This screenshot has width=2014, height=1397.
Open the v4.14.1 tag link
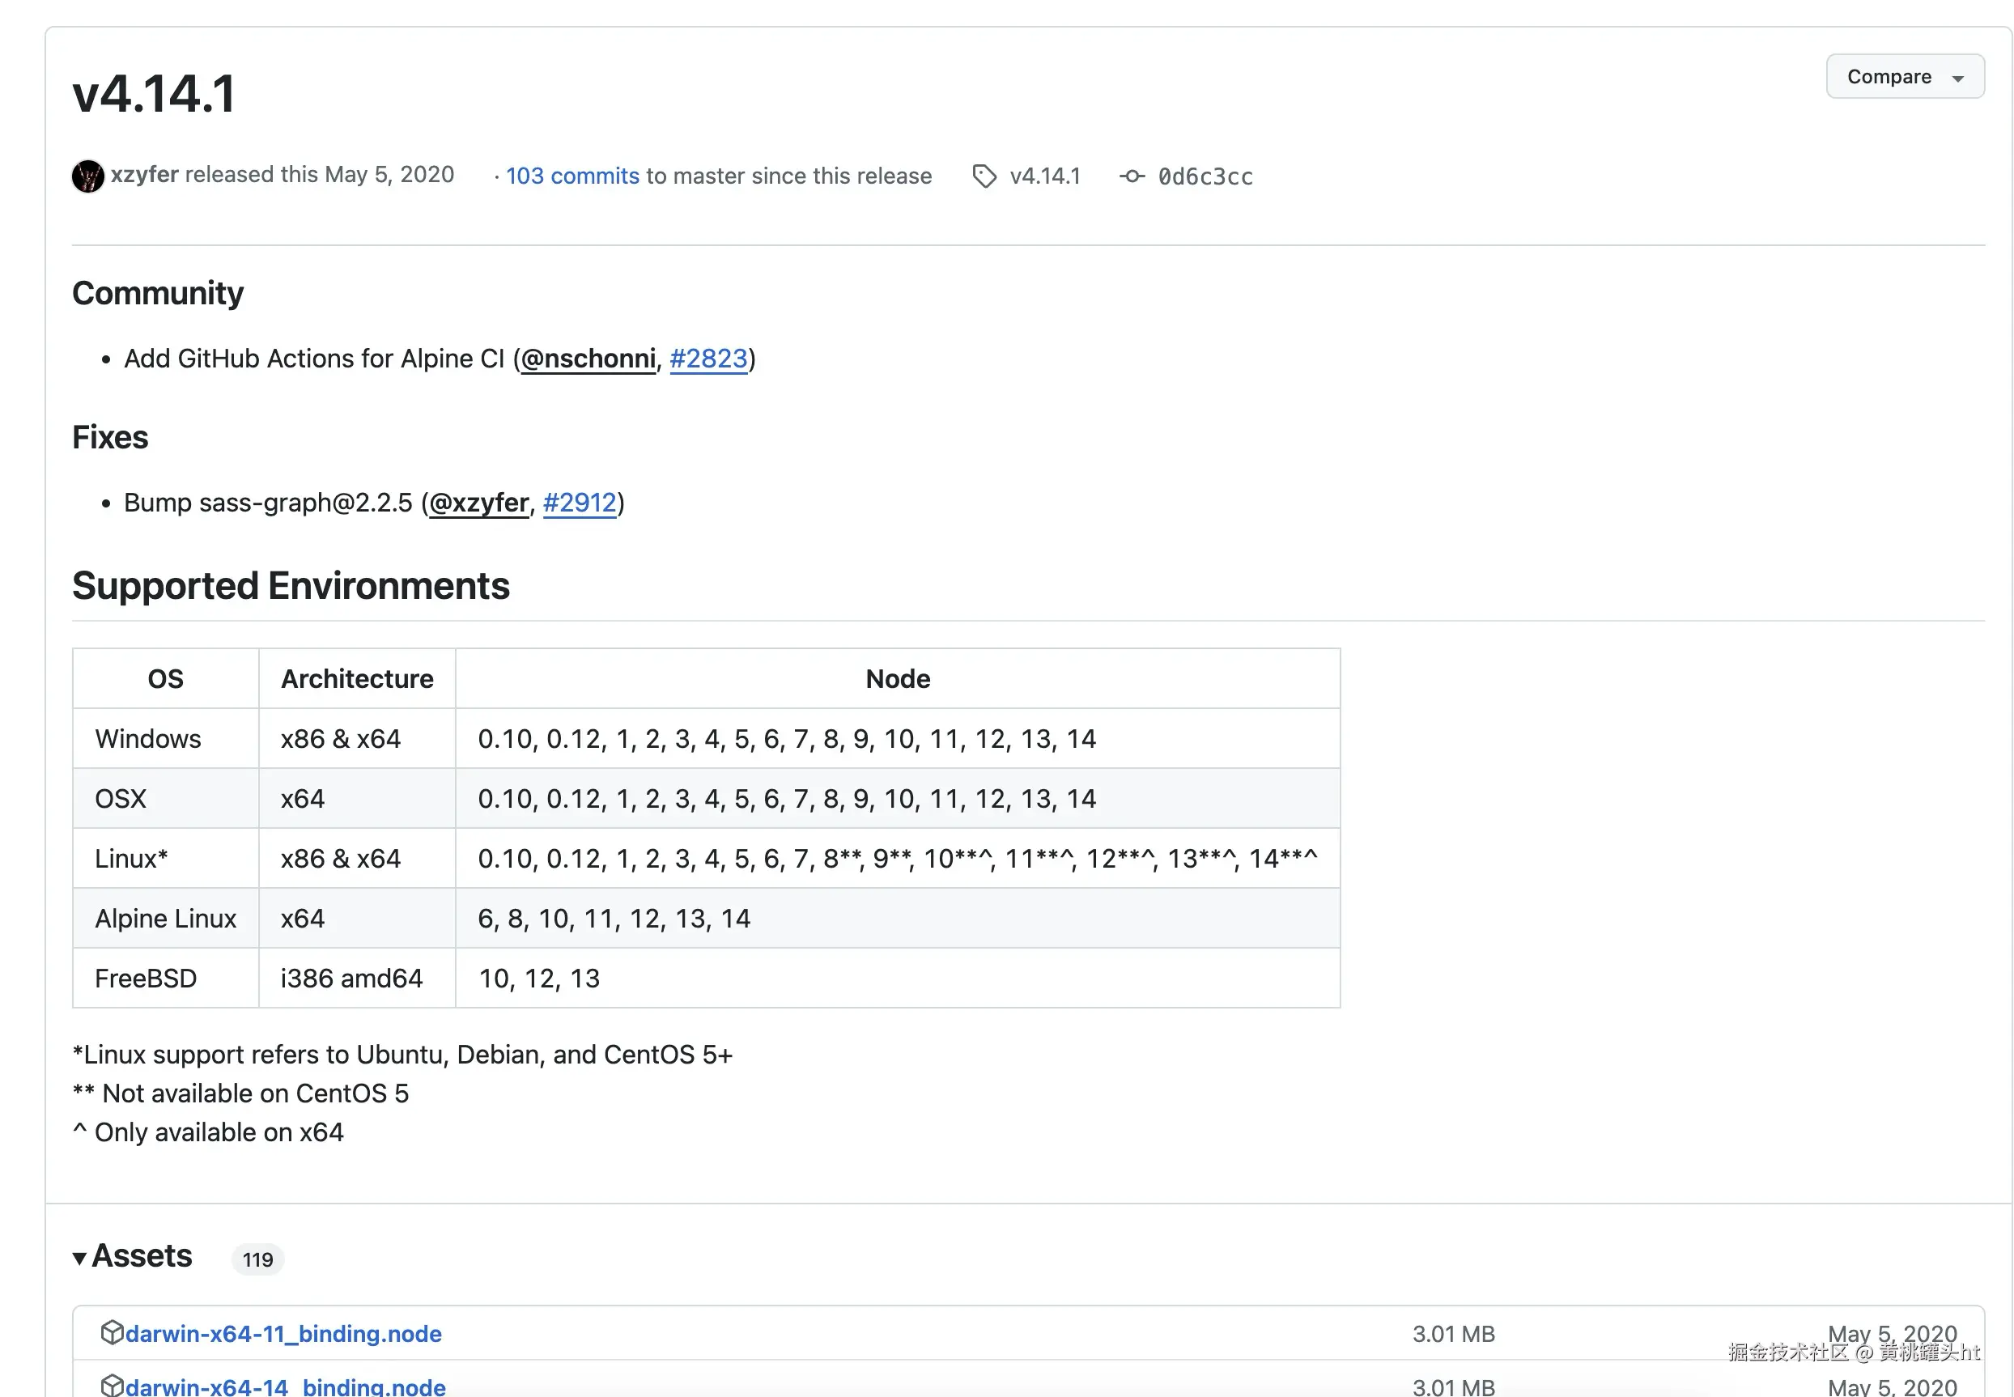(1044, 176)
